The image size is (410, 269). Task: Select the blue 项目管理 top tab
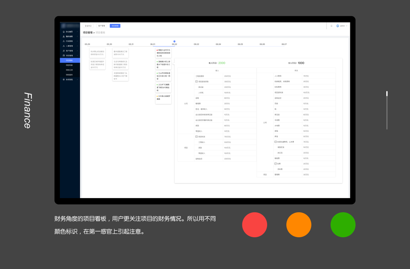tap(115, 26)
